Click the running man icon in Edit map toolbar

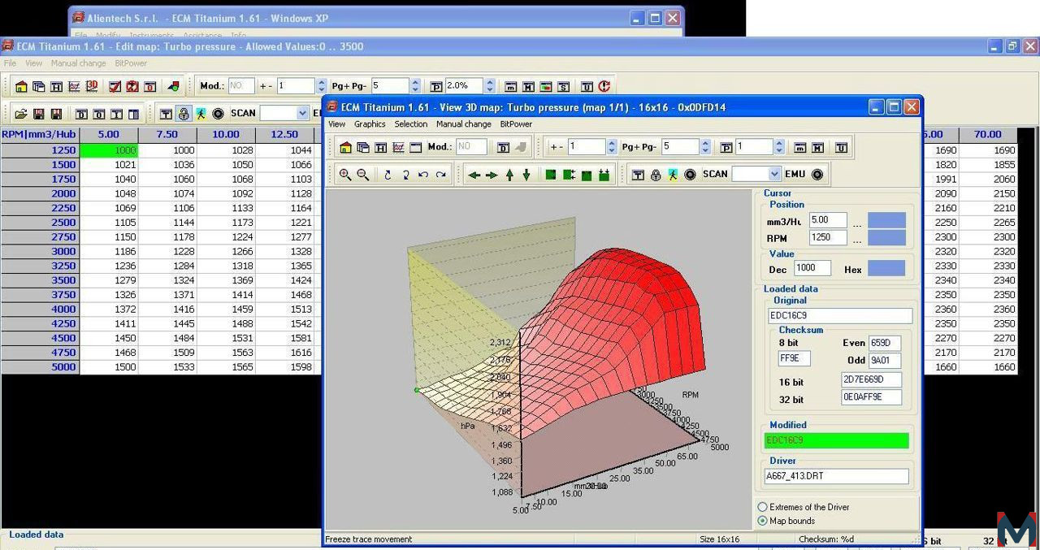click(201, 114)
